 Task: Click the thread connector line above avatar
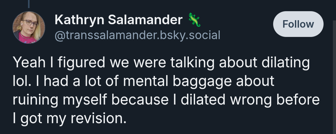click(x=29, y=4)
